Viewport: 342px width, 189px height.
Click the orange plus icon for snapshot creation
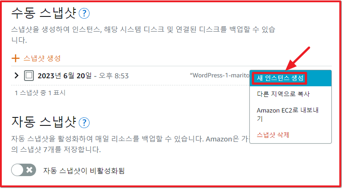16,58
